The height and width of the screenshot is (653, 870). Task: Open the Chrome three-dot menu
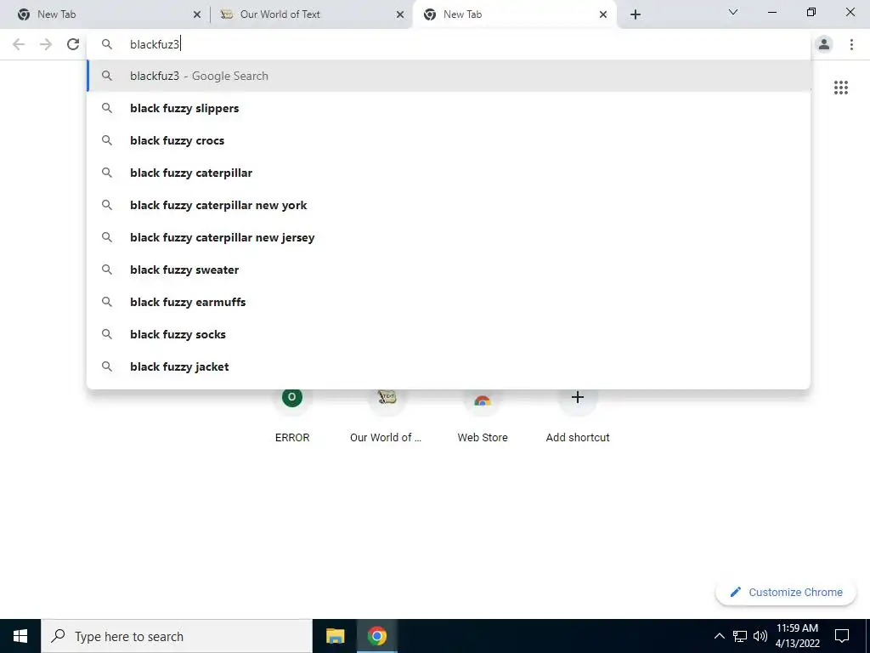(x=851, y=44)
